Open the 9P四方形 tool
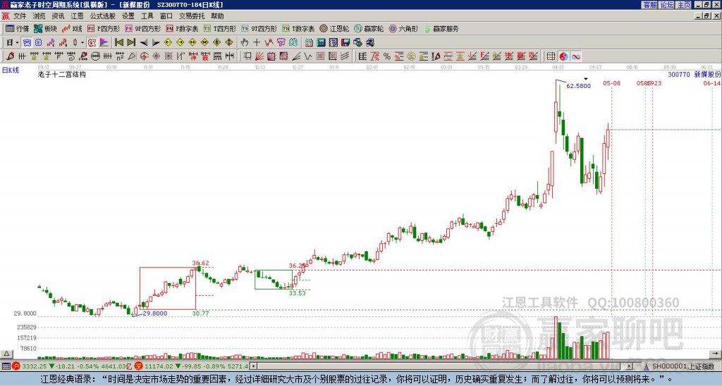 pyautogui.click(x=142, y=28)
